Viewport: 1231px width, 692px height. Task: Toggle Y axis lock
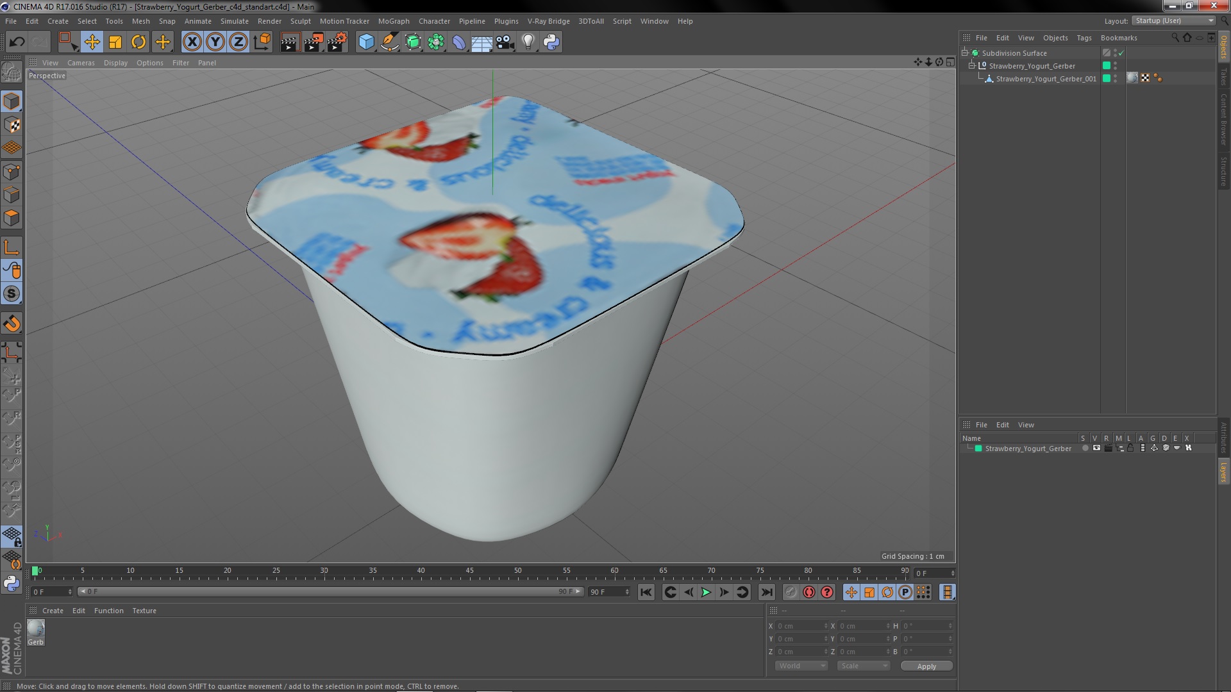(215, 42)
